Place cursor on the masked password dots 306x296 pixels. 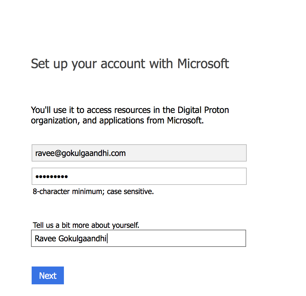tap(52, 177)
